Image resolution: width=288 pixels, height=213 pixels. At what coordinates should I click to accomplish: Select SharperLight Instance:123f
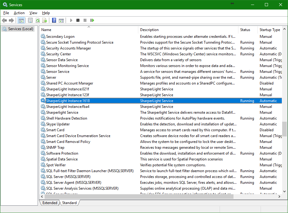(161, 95)
